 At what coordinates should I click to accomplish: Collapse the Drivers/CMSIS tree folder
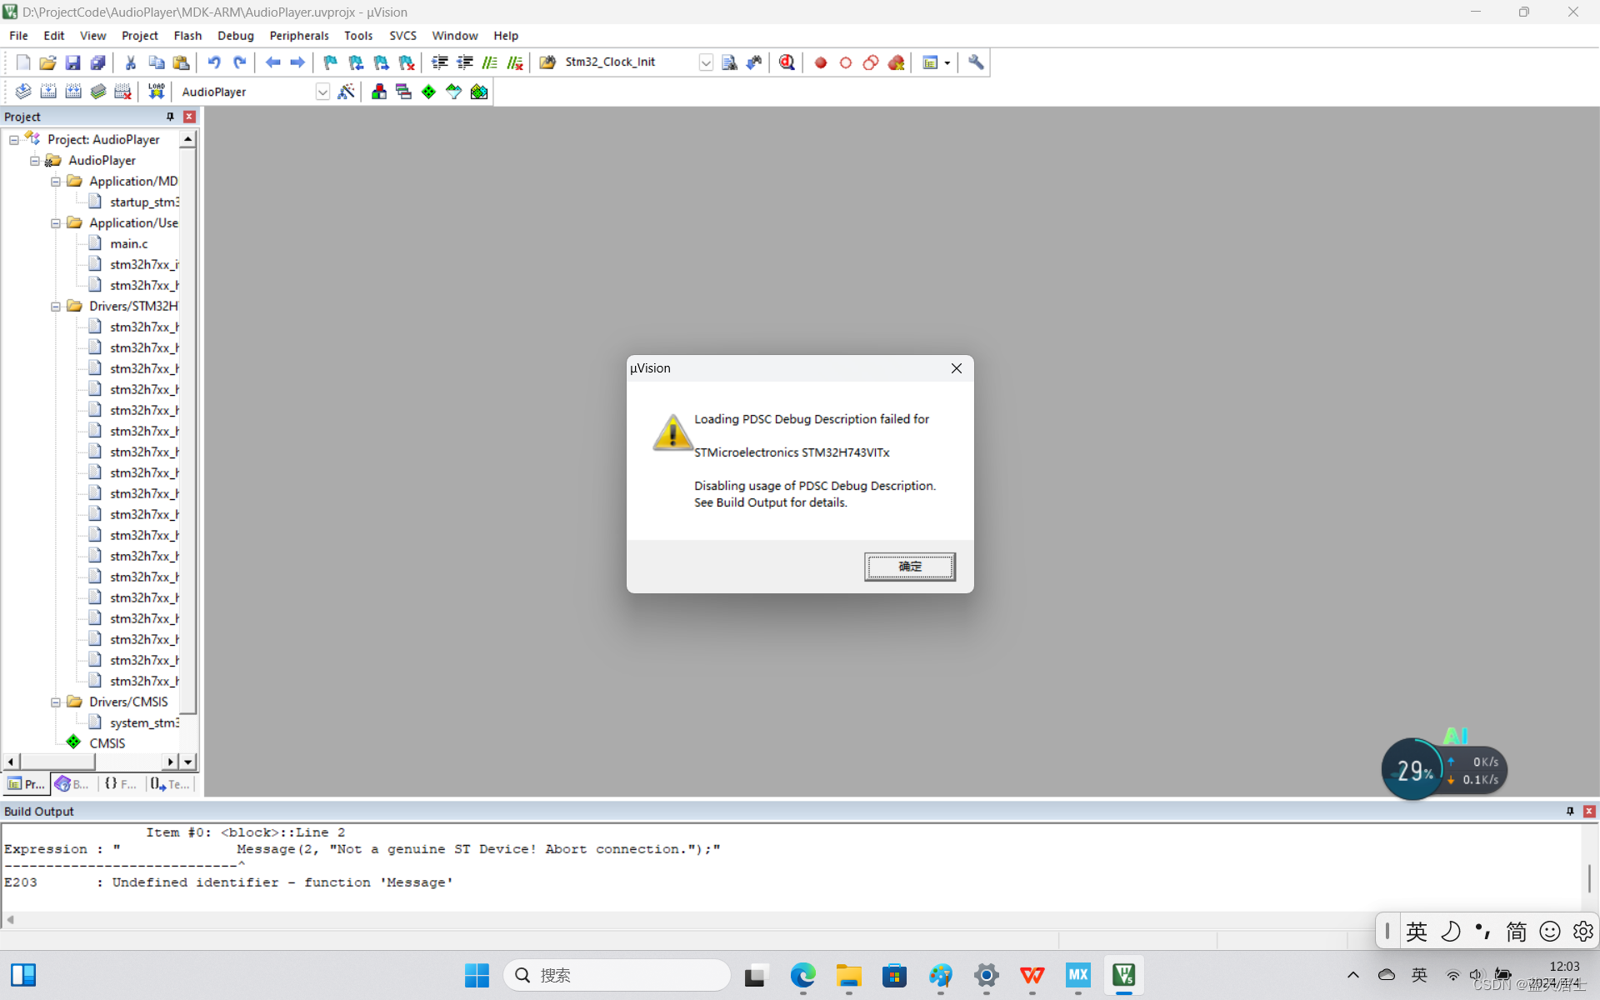click(56, 702)
